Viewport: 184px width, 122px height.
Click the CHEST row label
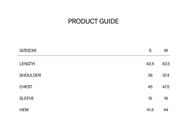pyautogui.click(x=26, y=87)
